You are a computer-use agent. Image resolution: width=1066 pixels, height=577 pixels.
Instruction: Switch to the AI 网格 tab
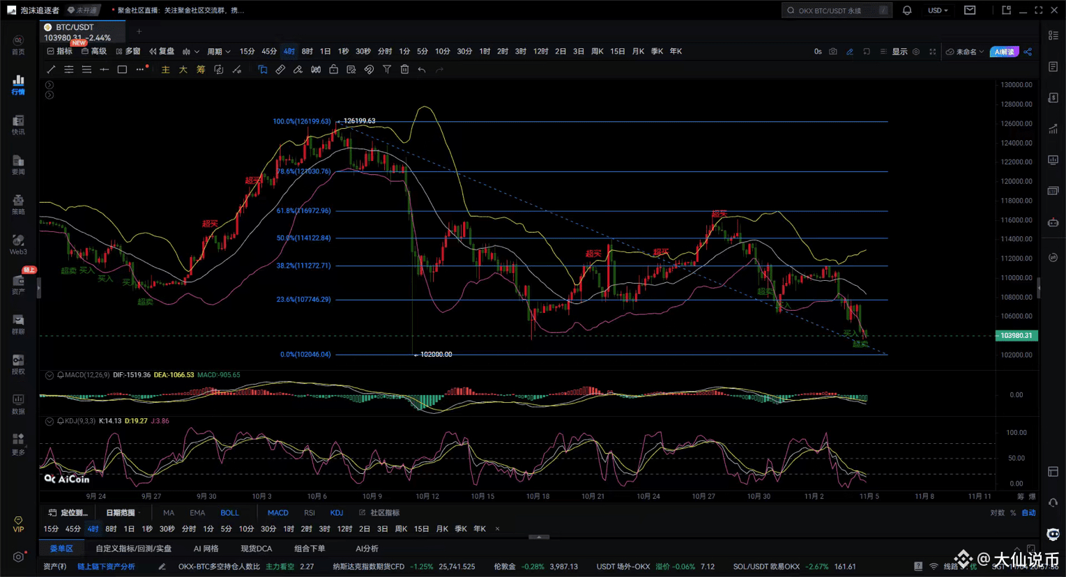coord(206,548)
